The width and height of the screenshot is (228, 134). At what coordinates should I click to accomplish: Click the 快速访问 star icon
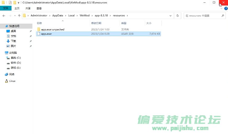click(x=7, y=26)
